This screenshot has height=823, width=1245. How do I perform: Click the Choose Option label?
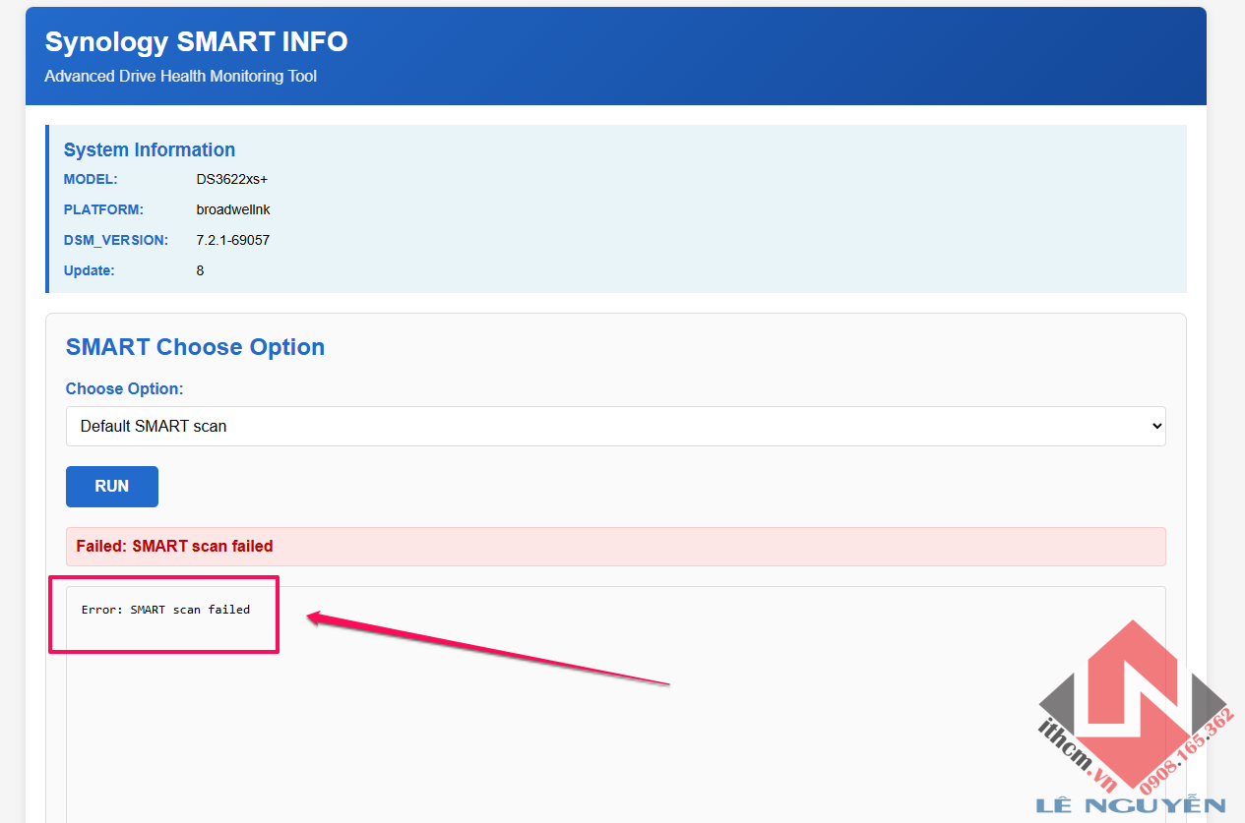[124, 388]
